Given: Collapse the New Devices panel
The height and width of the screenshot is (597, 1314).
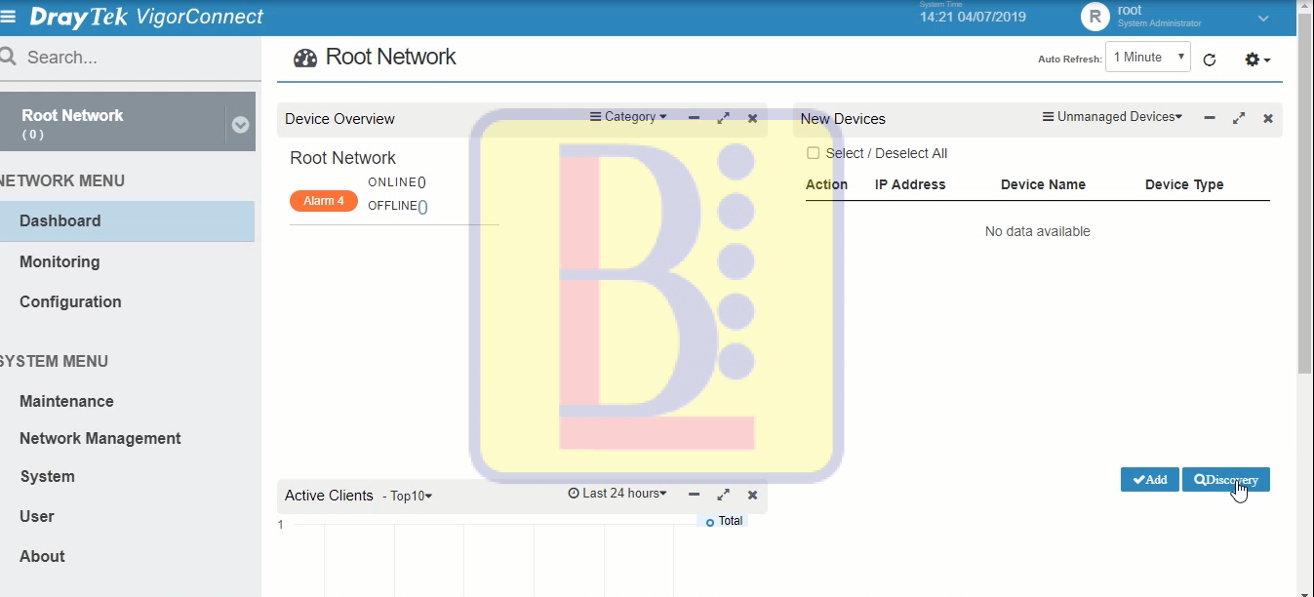Looking at the screenshot, I should coord(1209,118).
